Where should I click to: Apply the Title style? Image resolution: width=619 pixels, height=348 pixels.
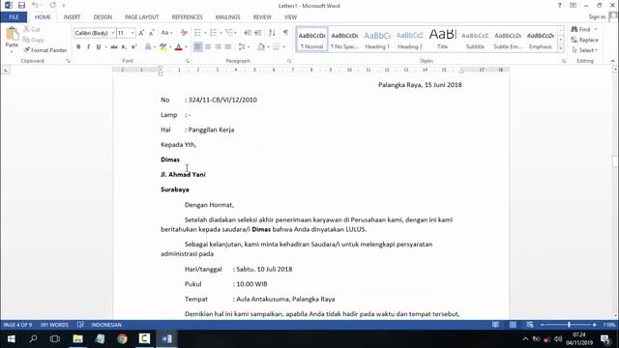tap(443, 40)
